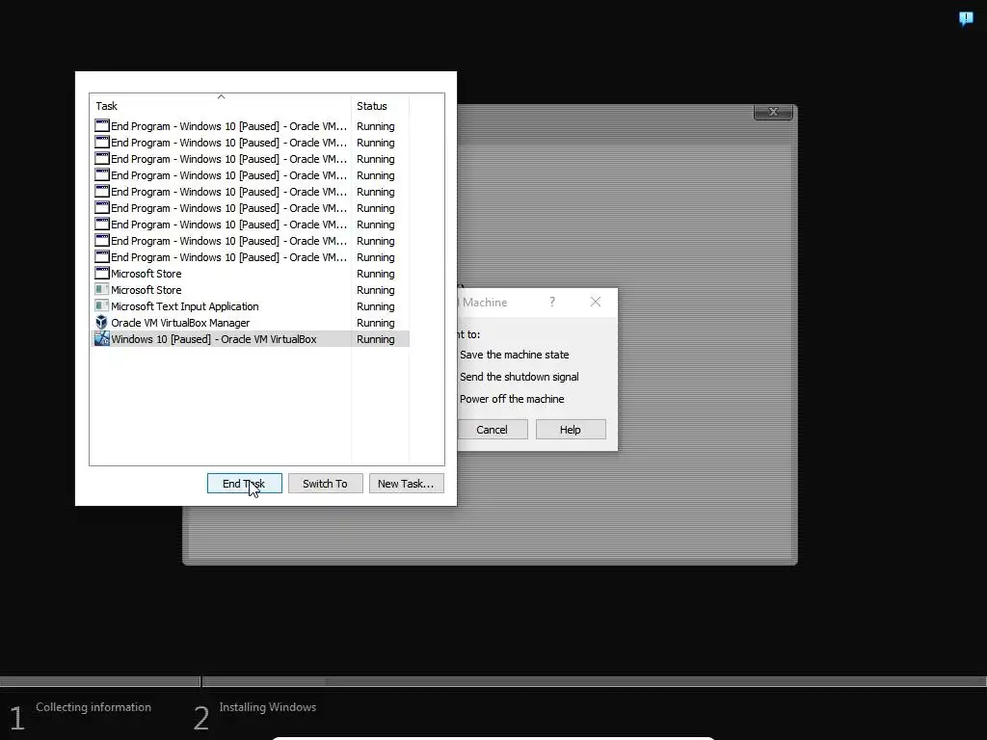Choose the Power off the machine option
The height and width of the screenshot is (740, 987).
click(x=512, y=398)
